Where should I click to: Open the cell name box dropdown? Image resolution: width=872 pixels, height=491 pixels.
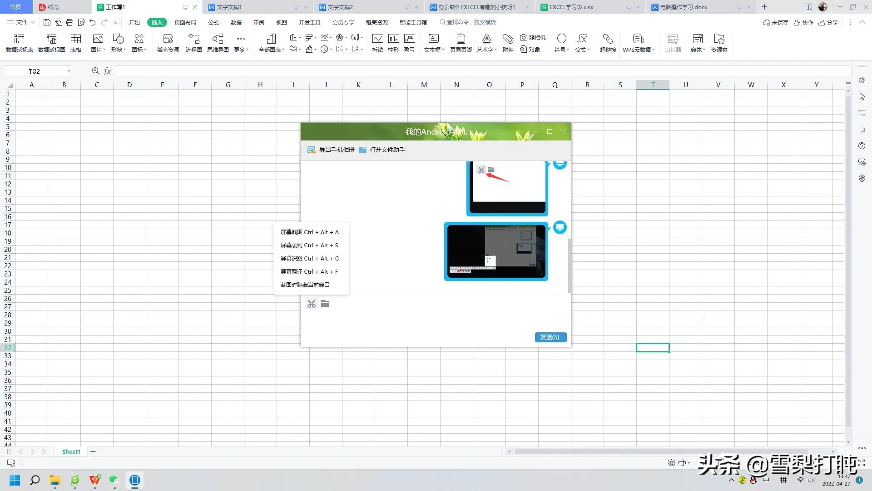(69, 71)
